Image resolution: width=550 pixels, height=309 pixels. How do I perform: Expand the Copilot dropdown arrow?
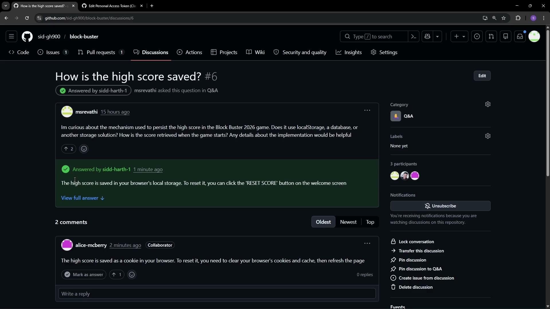[437, 37]
